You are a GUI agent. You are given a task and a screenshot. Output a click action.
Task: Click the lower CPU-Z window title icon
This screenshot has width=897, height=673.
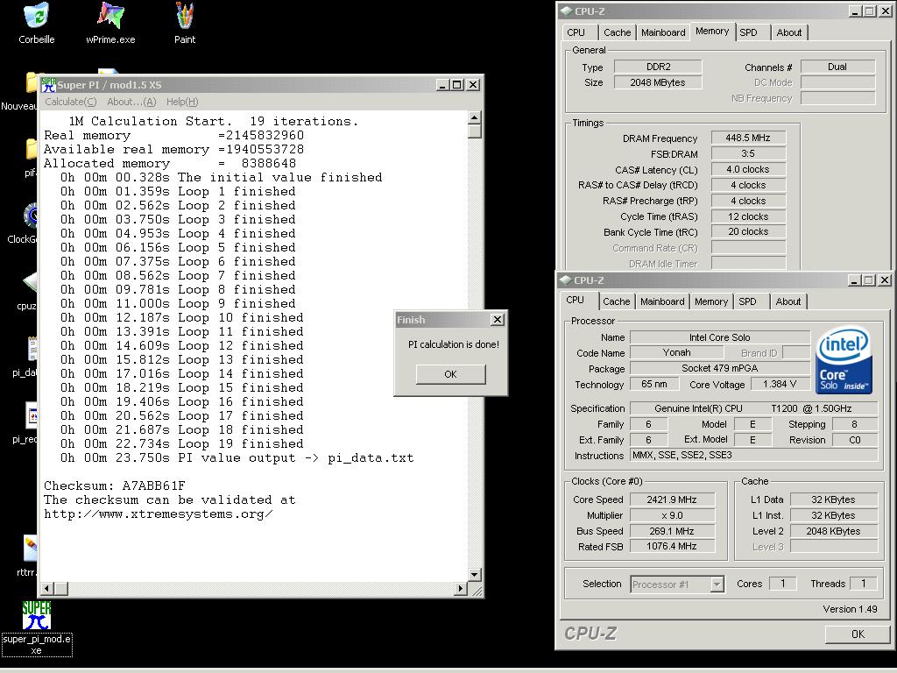pyautogui.click(x=566, y=280)
